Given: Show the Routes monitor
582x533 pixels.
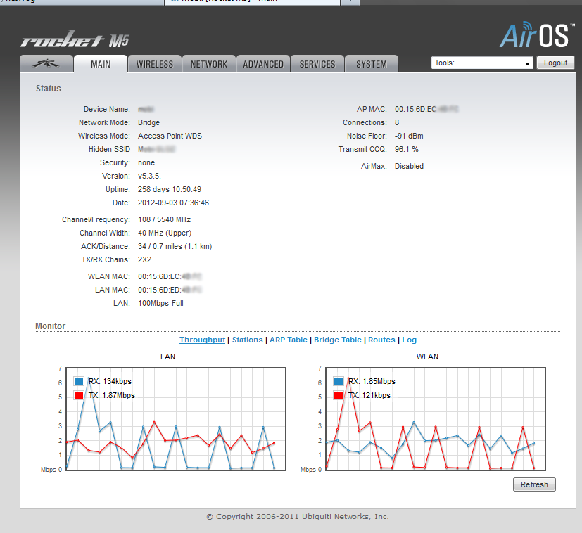Looking at the screenshot, I should pos(381,340).
